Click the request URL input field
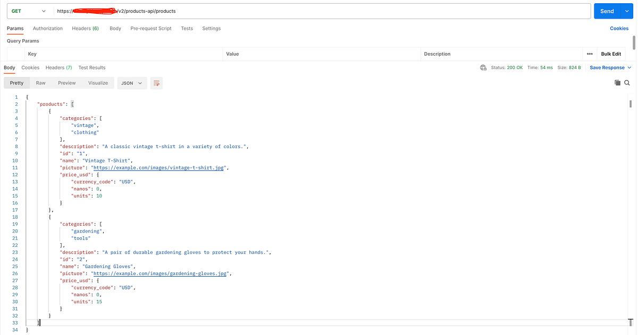The width and height of the screenshot is (638, 335). [319, 11]
